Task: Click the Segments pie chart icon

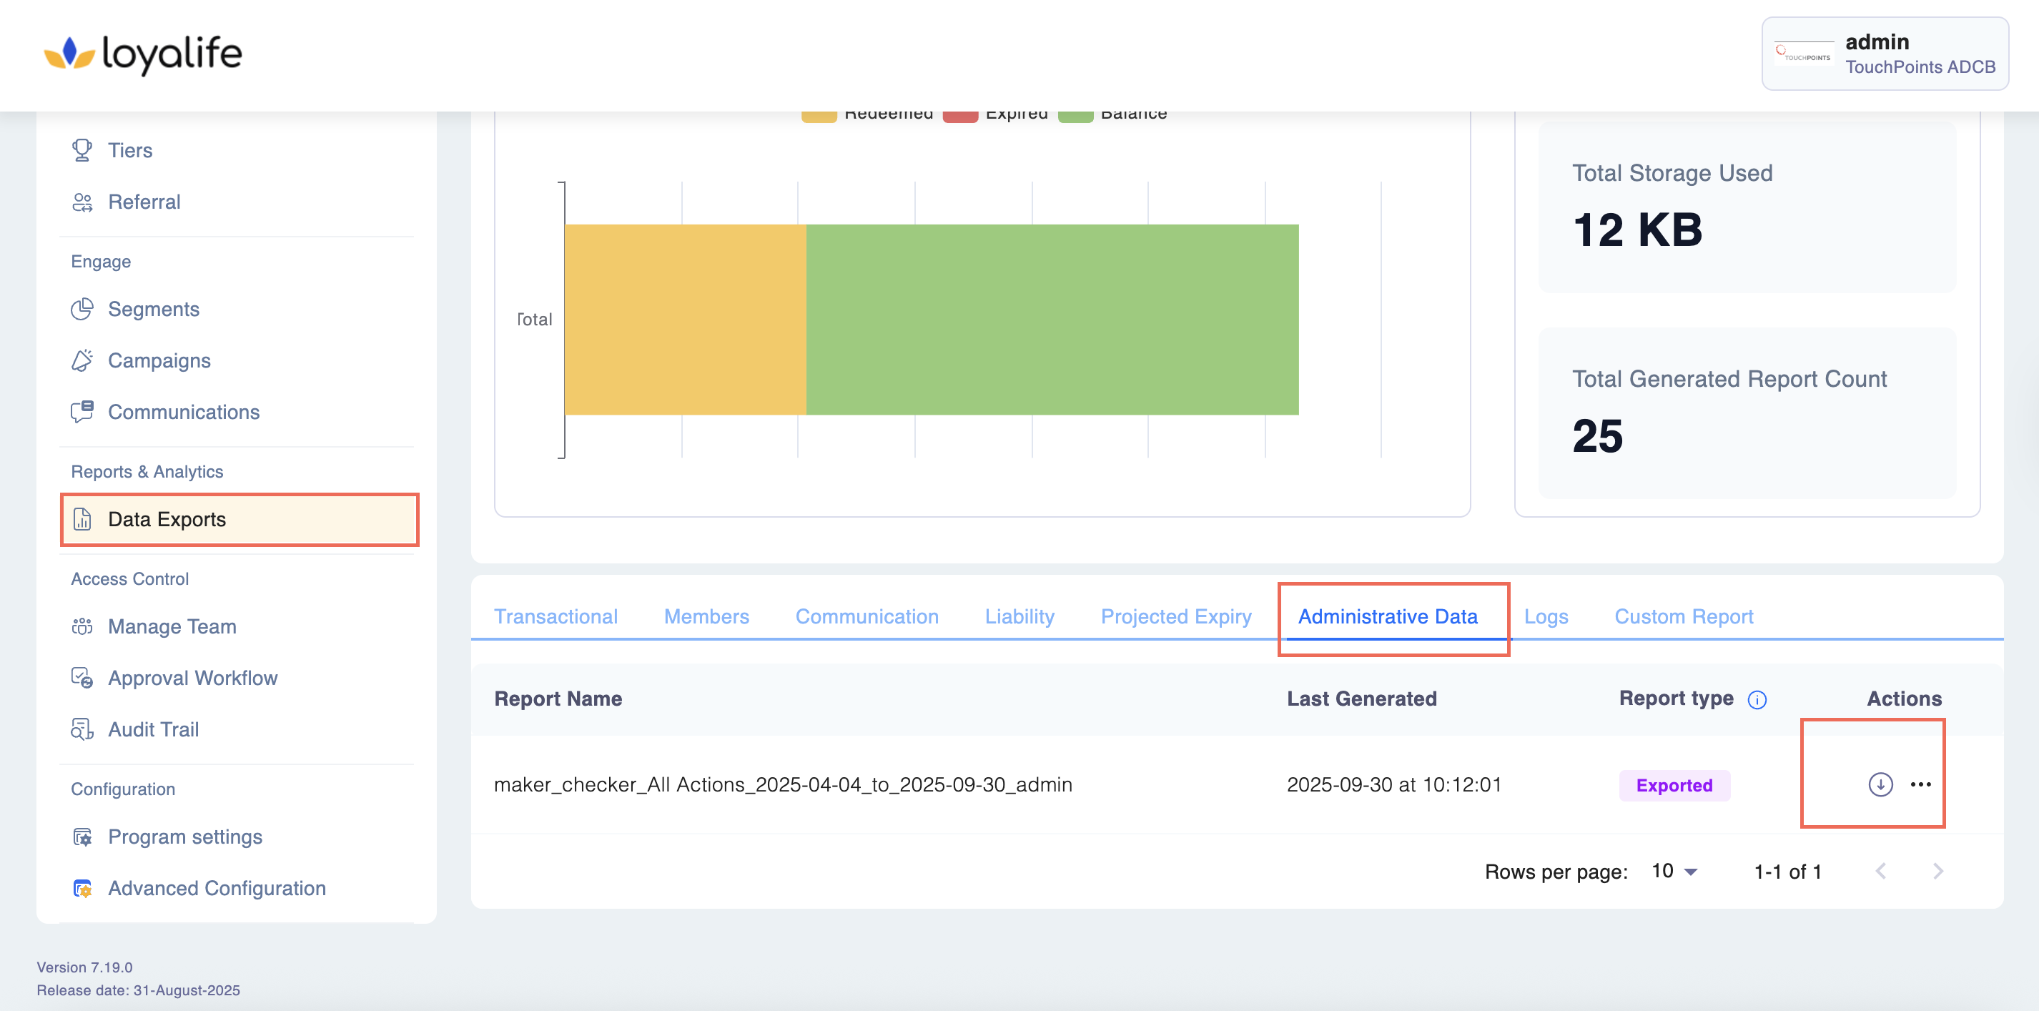Action: [82, 309]
